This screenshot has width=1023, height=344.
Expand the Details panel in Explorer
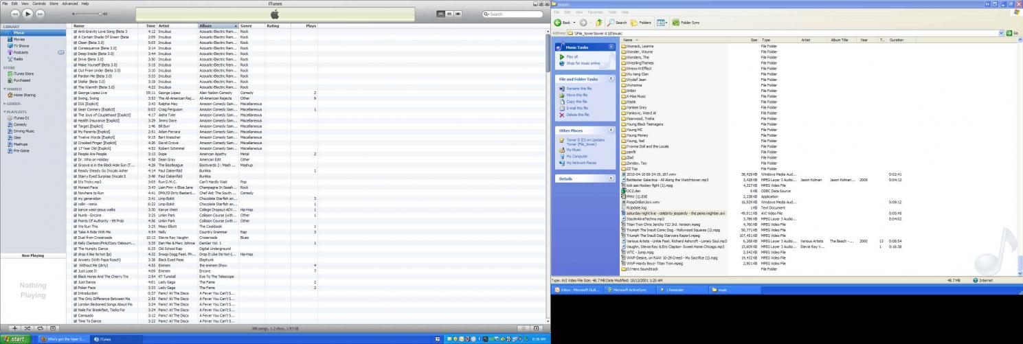[x=611, y=179]
